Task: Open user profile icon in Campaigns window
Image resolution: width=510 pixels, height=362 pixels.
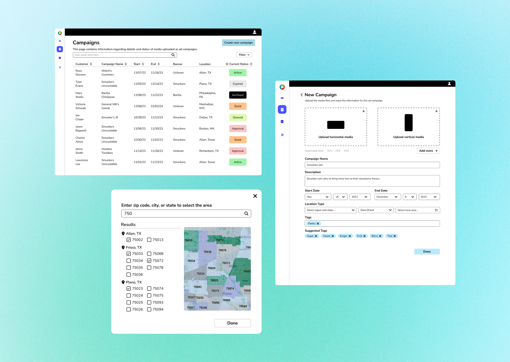Action: pyautogui.click(x=255, y=32)
